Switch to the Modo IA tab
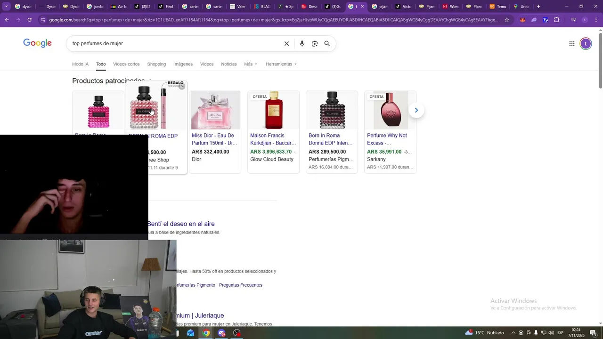Screen dimensions: 603x339 [80, 64]
